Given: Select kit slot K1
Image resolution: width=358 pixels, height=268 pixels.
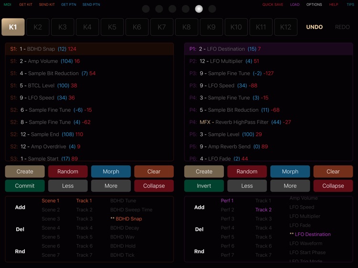Looking at the screenshot, I should tap(13, 27).
